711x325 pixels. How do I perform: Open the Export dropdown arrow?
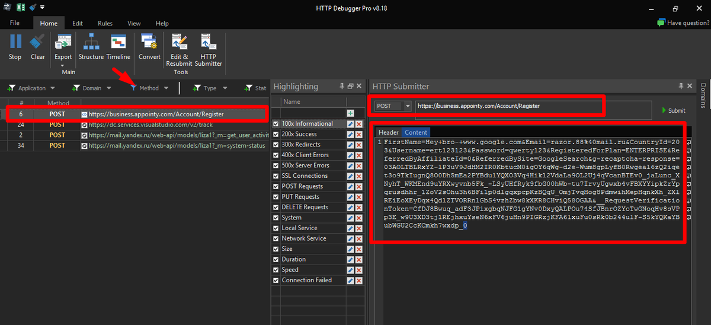[x=63, y=65]
